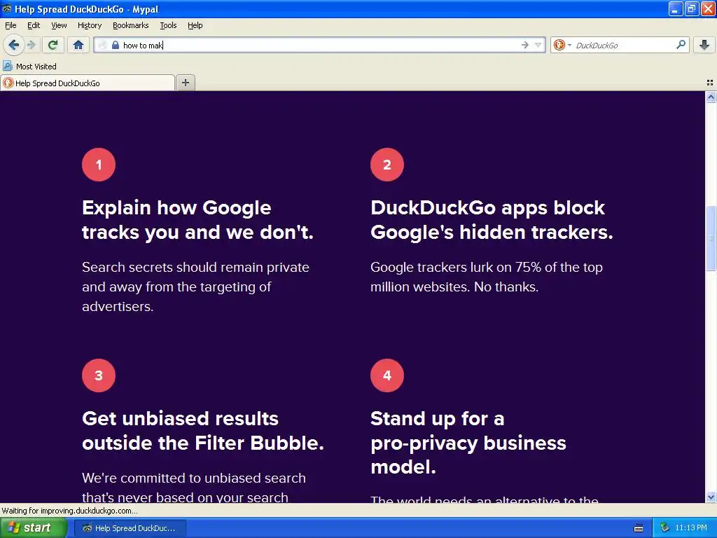Click the magnifier search icon
717x538 pixels.
(x=681, y=45)
